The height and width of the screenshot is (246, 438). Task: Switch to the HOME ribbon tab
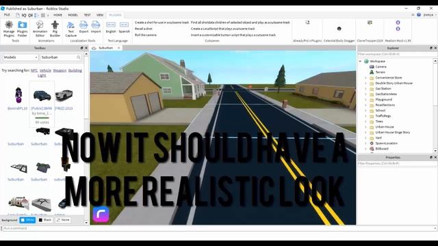(x=57, y=15)
